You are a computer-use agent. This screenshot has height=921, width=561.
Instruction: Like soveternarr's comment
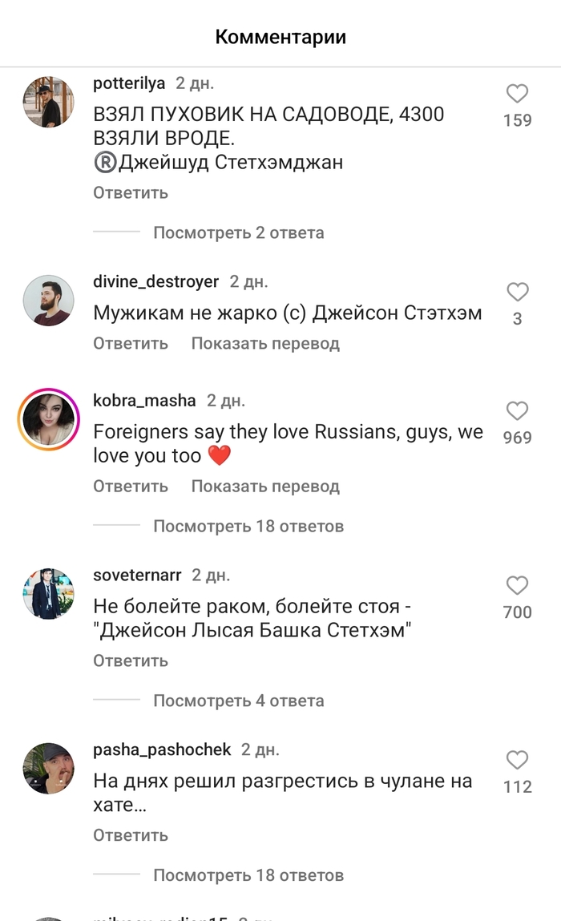point(518,585)
